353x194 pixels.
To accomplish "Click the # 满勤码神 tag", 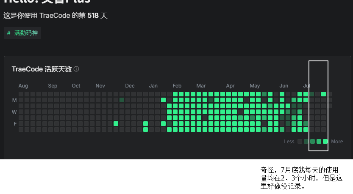I will pyautogui.click(x=22, y=33).
